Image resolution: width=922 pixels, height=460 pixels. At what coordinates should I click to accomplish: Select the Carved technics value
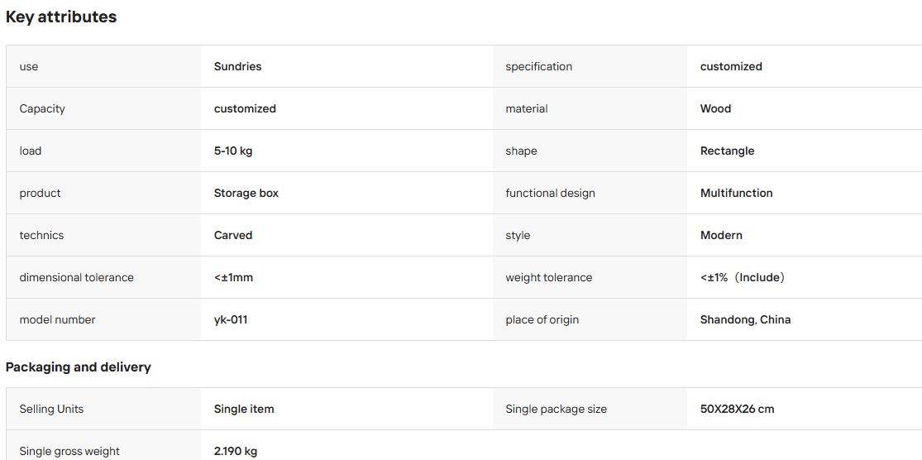[x=233, y=235]
